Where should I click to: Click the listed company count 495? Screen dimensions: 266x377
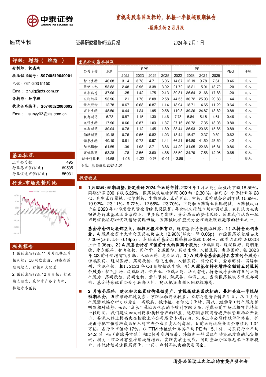(69, 162)
